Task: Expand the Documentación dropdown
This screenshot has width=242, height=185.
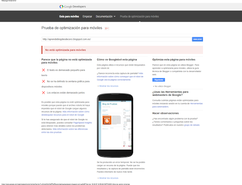Action: [106, 16]
